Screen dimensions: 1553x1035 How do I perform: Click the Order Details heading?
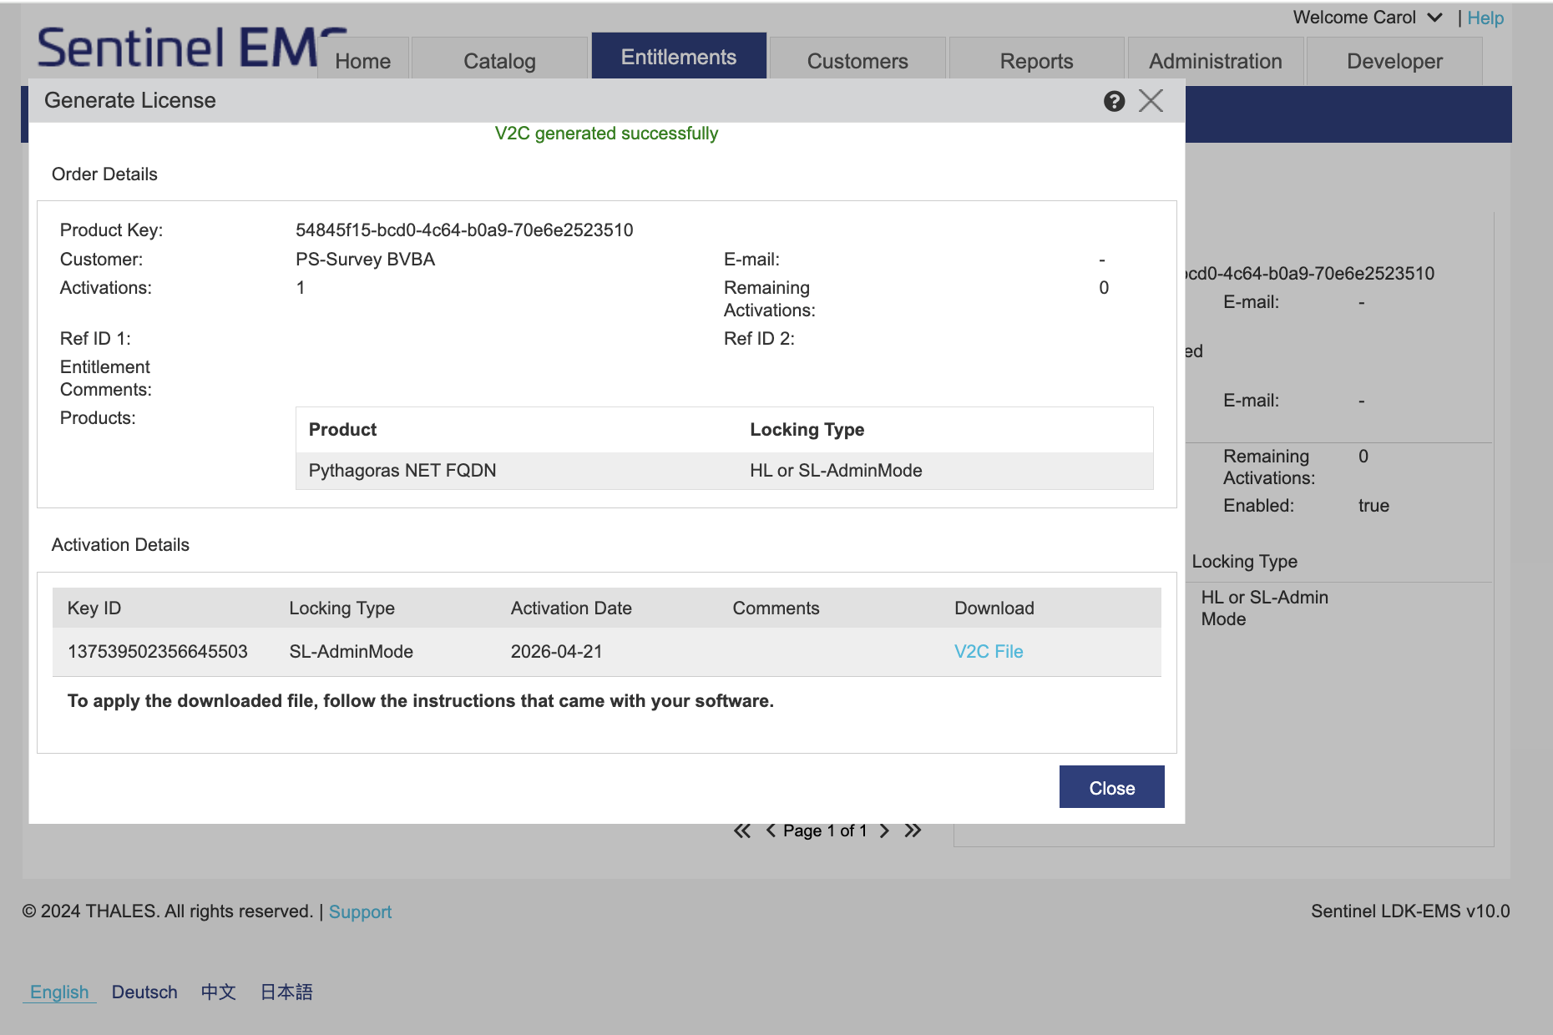point(104,174)
